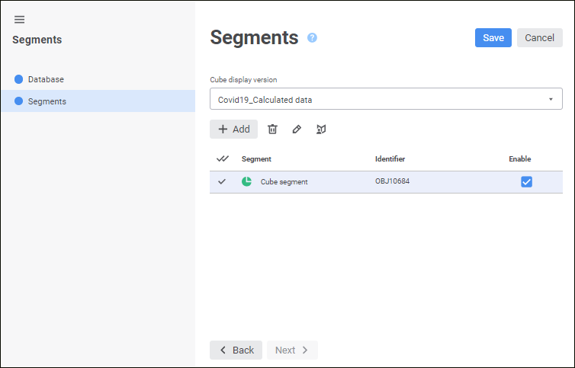
Task: Click the blue Database step circle
Action: (x=19, y=79)
